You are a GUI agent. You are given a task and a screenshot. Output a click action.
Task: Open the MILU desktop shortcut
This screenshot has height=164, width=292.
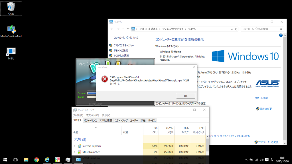click(11, 53)
